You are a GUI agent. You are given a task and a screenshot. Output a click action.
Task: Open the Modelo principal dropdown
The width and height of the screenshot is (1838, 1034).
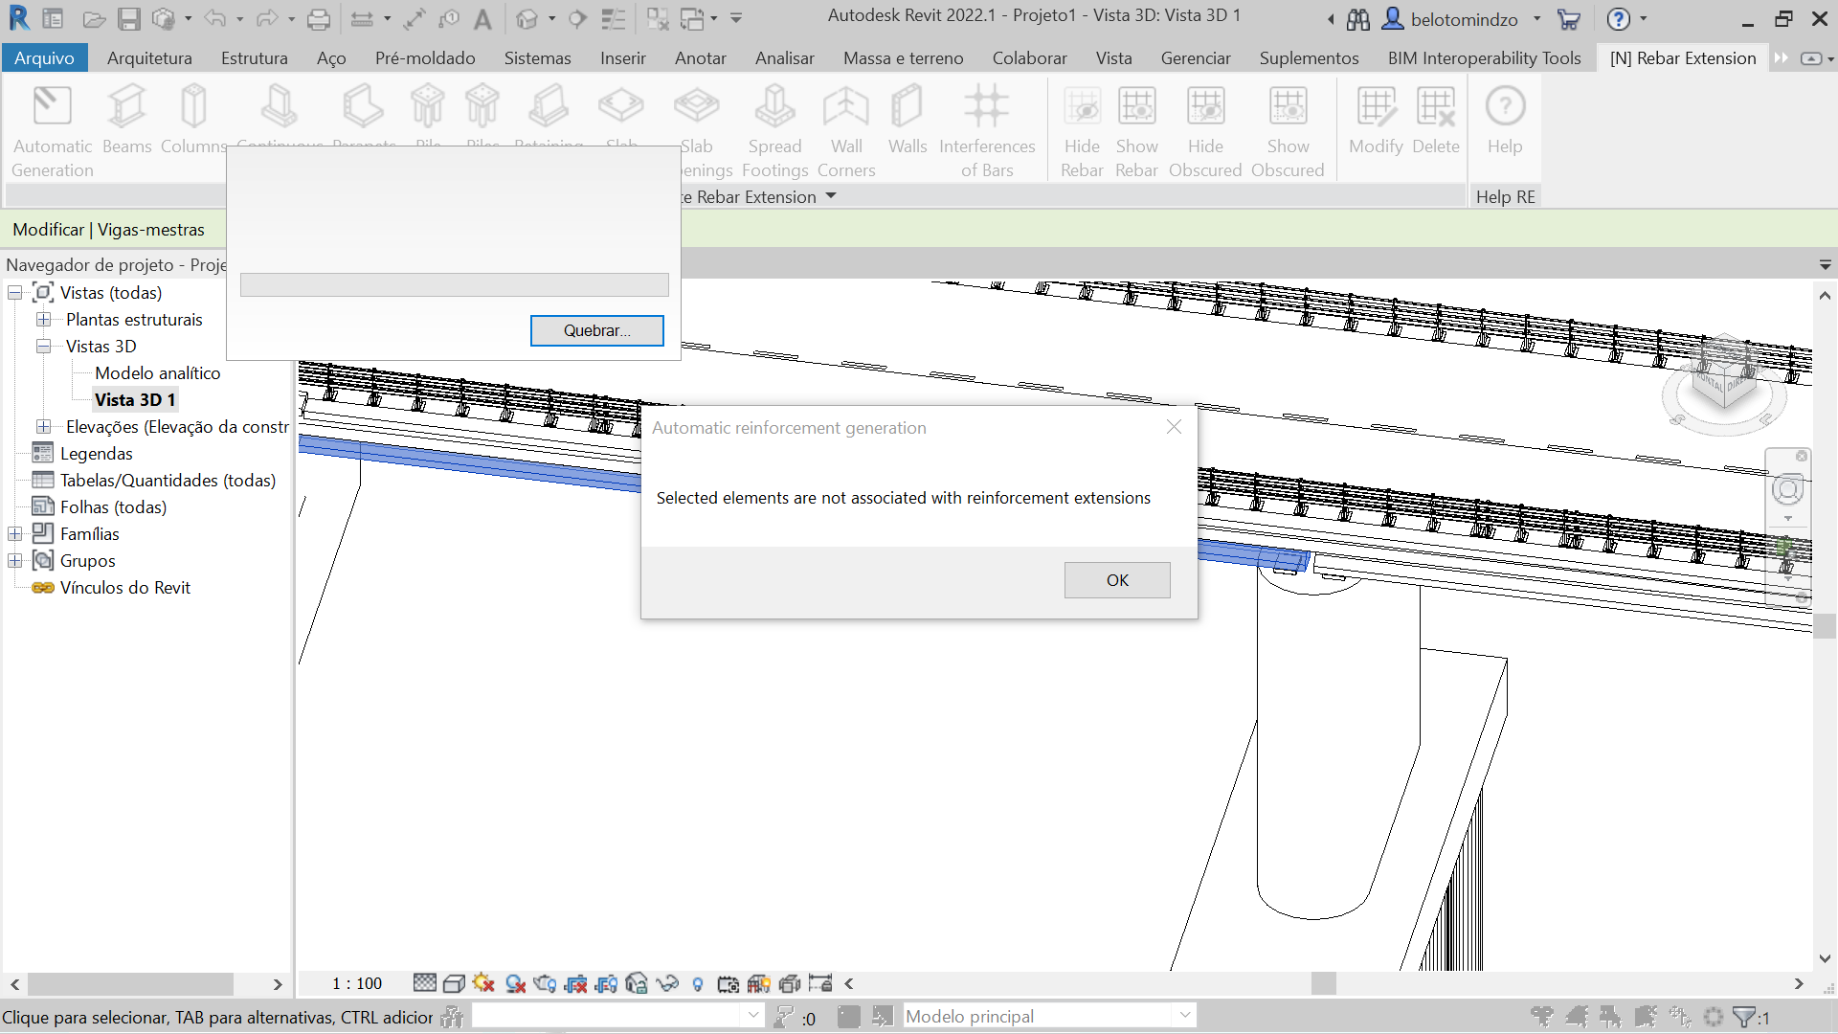point(1184,1016)
